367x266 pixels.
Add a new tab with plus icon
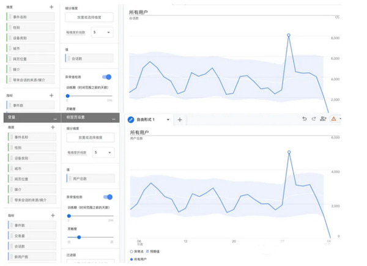coord(180,119)
